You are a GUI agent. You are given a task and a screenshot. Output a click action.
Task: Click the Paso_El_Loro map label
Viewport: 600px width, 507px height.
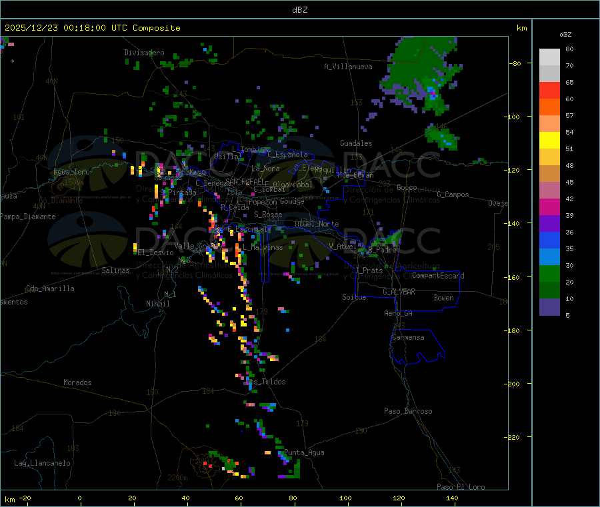tap(461, 487)
